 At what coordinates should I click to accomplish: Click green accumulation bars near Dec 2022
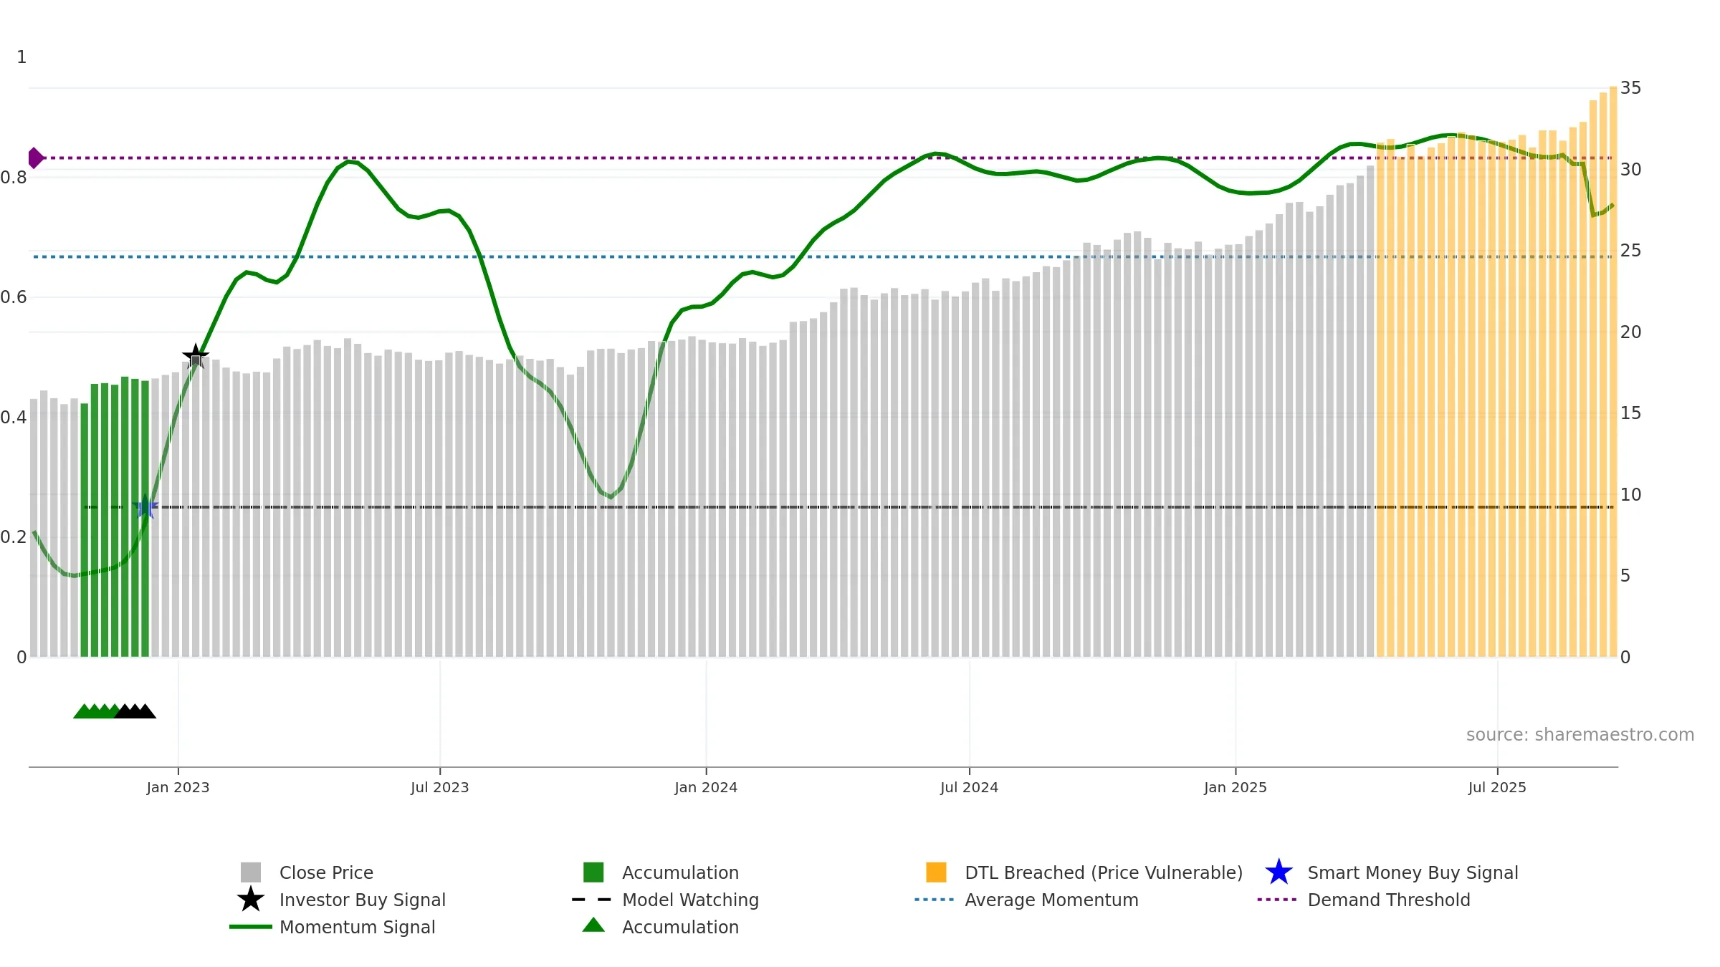[x=115, y=520]
